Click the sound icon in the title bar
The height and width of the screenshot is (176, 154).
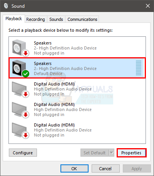6,6
